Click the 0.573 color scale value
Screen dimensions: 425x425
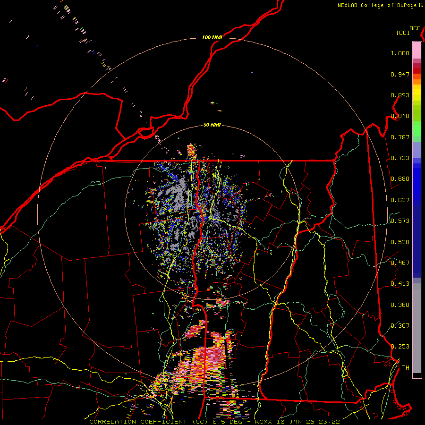(400, 221)
